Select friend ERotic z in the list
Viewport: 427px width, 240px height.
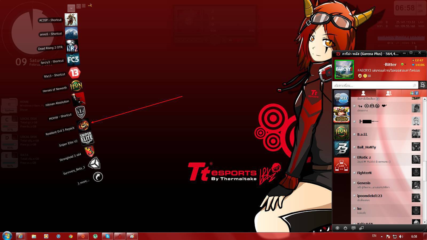pyautogui.click(x=387, y=159)
